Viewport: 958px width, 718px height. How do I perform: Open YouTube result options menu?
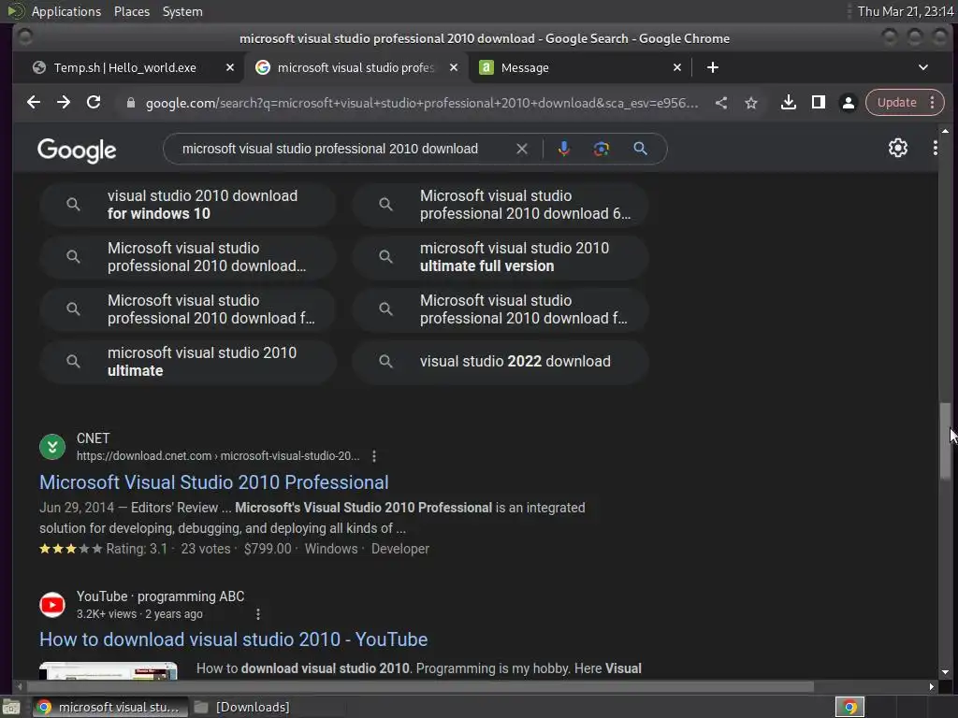tap(258, 614)
